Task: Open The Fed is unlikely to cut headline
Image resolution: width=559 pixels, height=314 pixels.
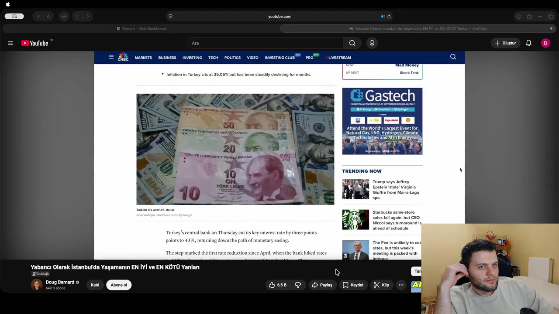Action: tap(397, 250)
